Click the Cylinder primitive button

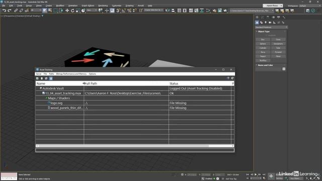(x=263, y=48)
